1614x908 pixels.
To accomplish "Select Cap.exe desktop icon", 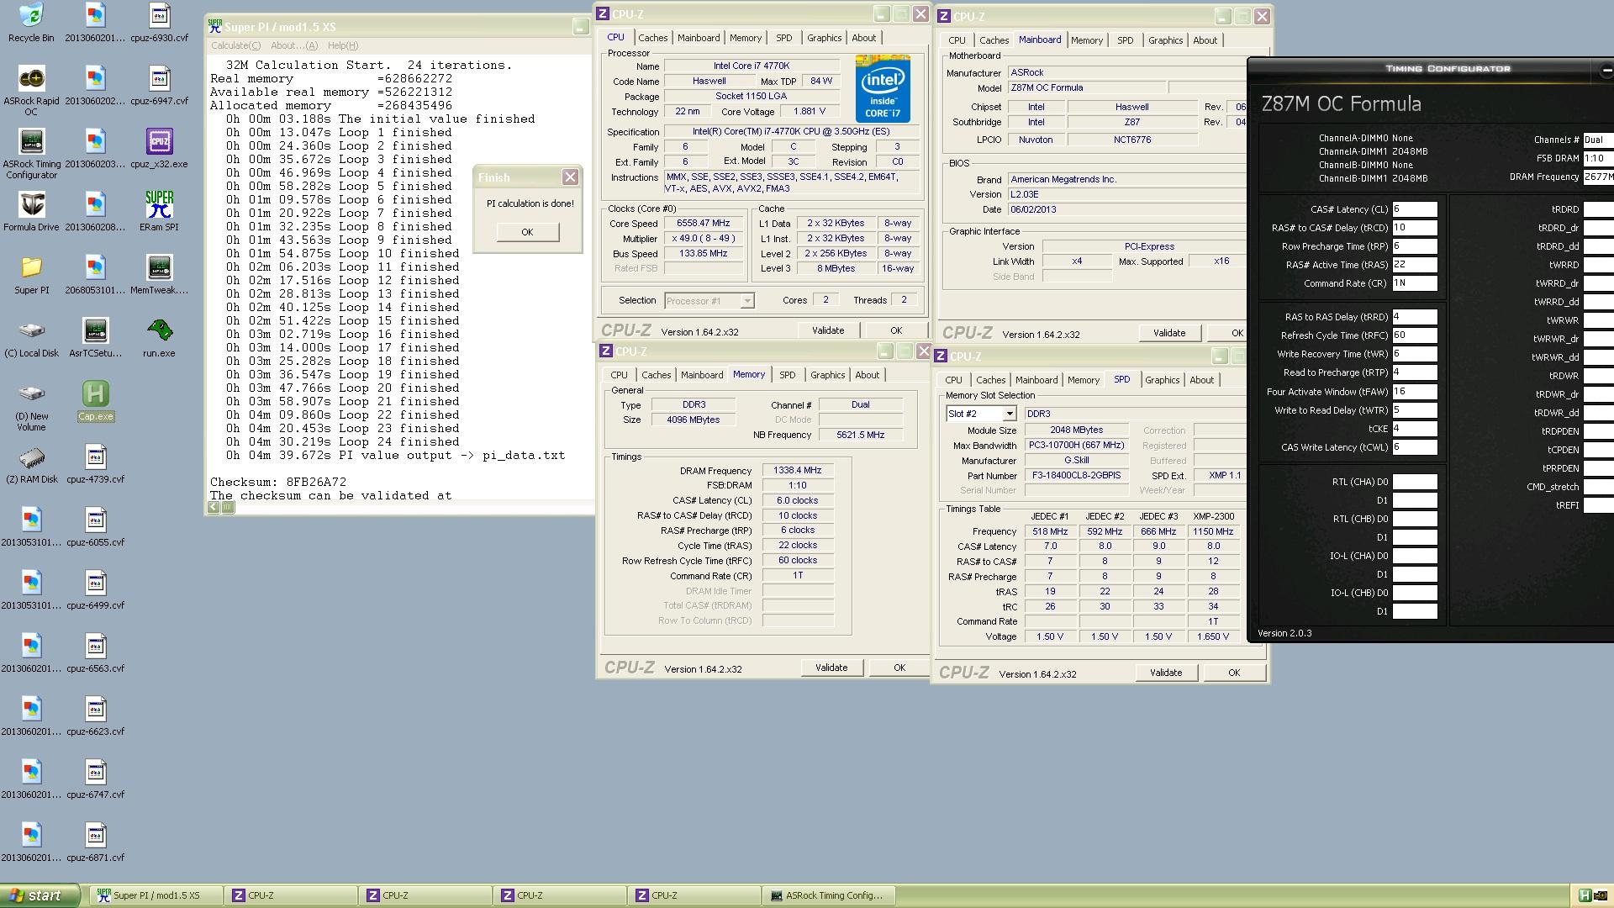I will pos(95,401).
